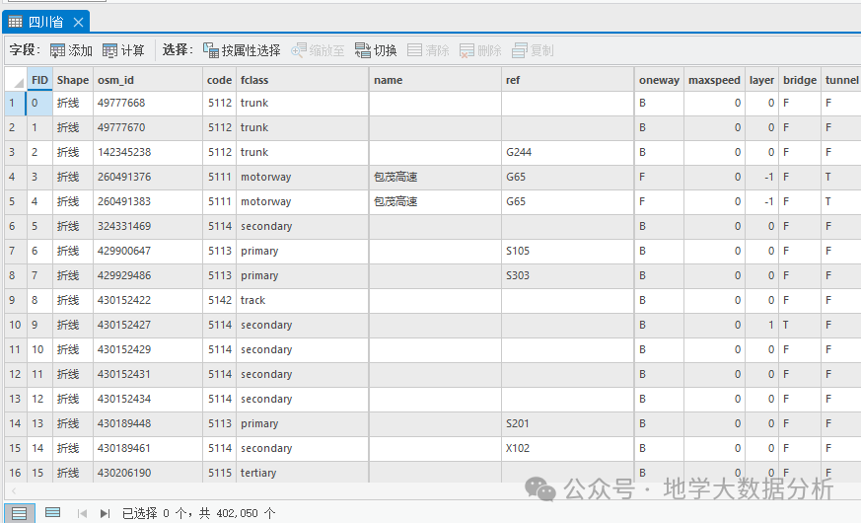Select row 9 by its row header
Image resolution: width=861 pixels, height=523 pixels.
pos(16,300)
